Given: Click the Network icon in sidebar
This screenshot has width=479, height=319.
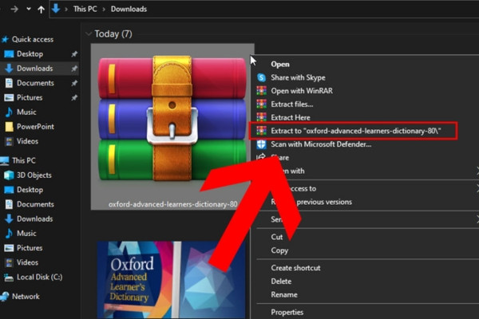Looking at the screenshot, I should pos(4,297).
